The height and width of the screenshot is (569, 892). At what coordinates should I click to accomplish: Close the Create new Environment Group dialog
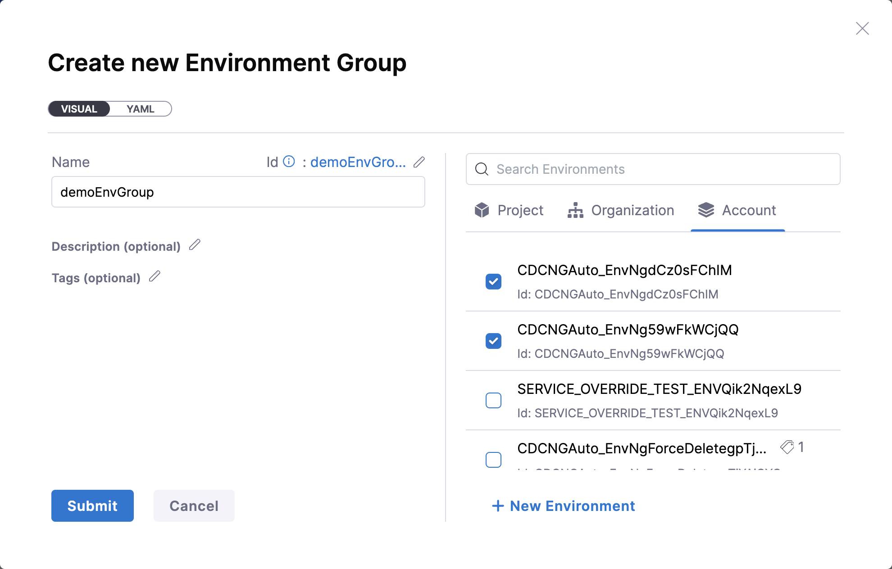pos(862,28)
